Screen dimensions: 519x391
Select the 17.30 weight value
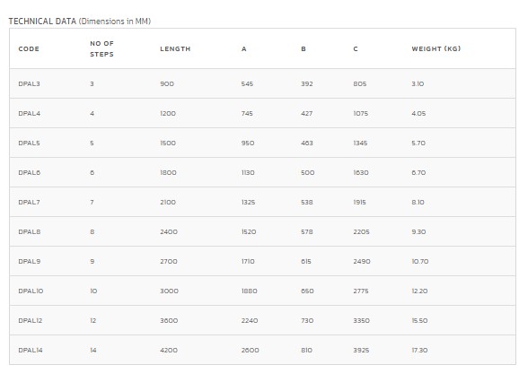(x=419, y=350)
